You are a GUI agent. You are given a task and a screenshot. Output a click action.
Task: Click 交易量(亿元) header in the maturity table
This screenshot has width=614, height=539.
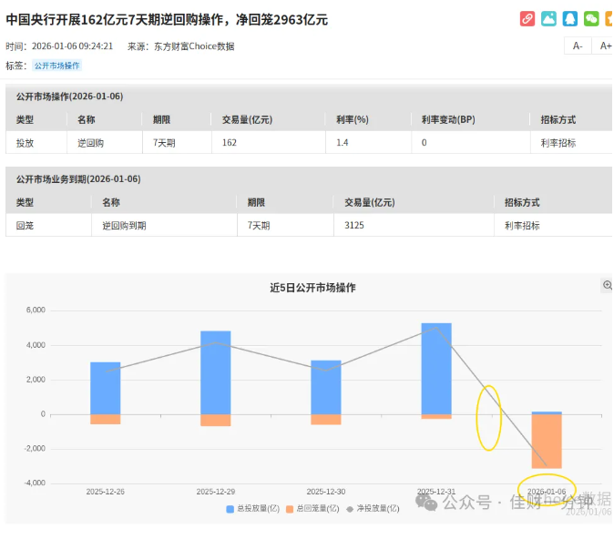(370, 202)
